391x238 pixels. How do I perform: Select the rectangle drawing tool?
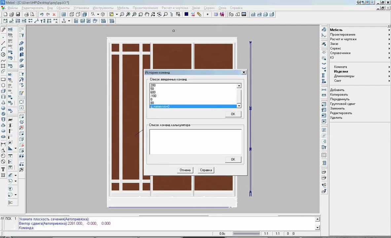(3, 79)
